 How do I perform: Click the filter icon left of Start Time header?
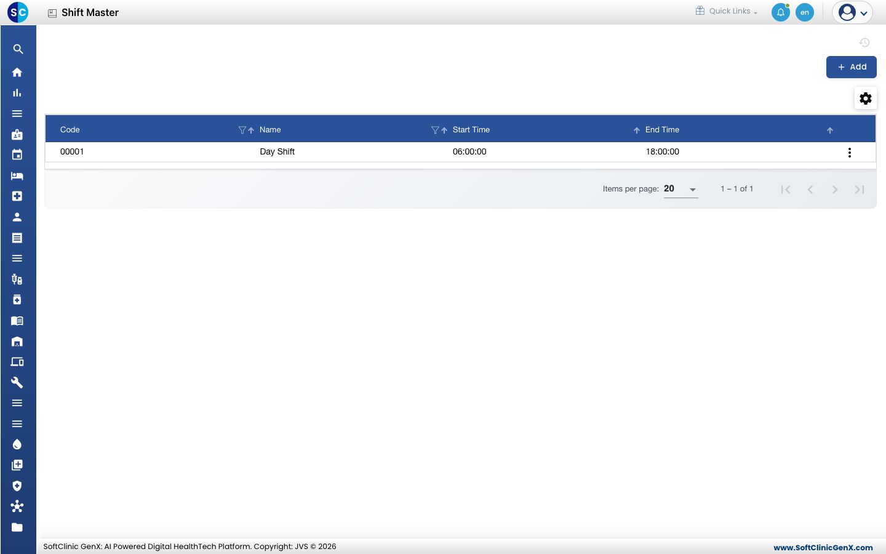[x=435, y=130]
